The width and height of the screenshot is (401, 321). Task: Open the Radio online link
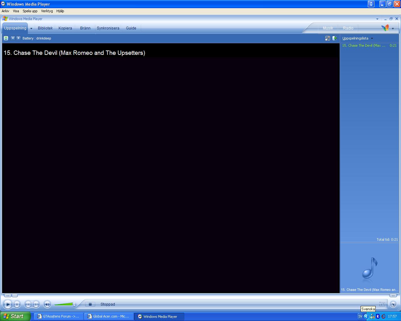(x=348, y=28)
